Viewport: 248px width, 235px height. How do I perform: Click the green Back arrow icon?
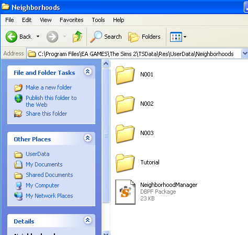pyautogui.click(x=12, y=37)
